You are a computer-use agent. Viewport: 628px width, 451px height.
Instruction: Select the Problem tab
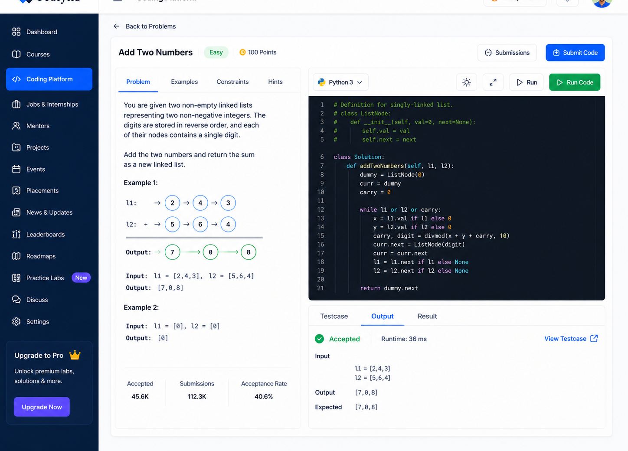[138, 82]
